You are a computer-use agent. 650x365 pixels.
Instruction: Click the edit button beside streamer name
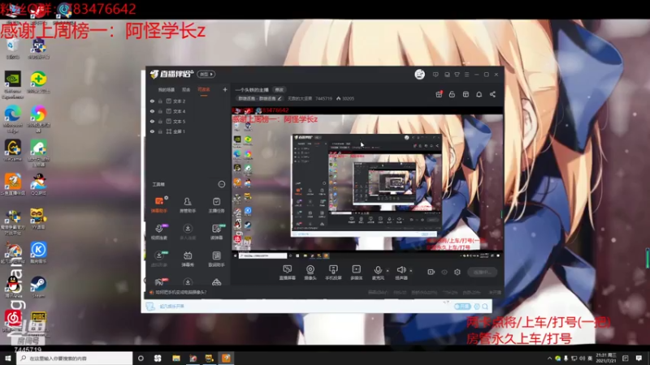tap(279, 90)
